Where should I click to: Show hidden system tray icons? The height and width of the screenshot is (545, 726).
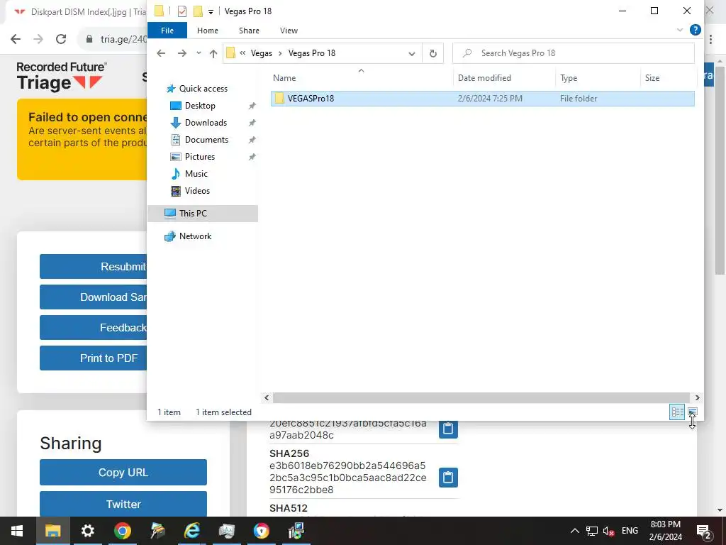click(x=574, y=531)
